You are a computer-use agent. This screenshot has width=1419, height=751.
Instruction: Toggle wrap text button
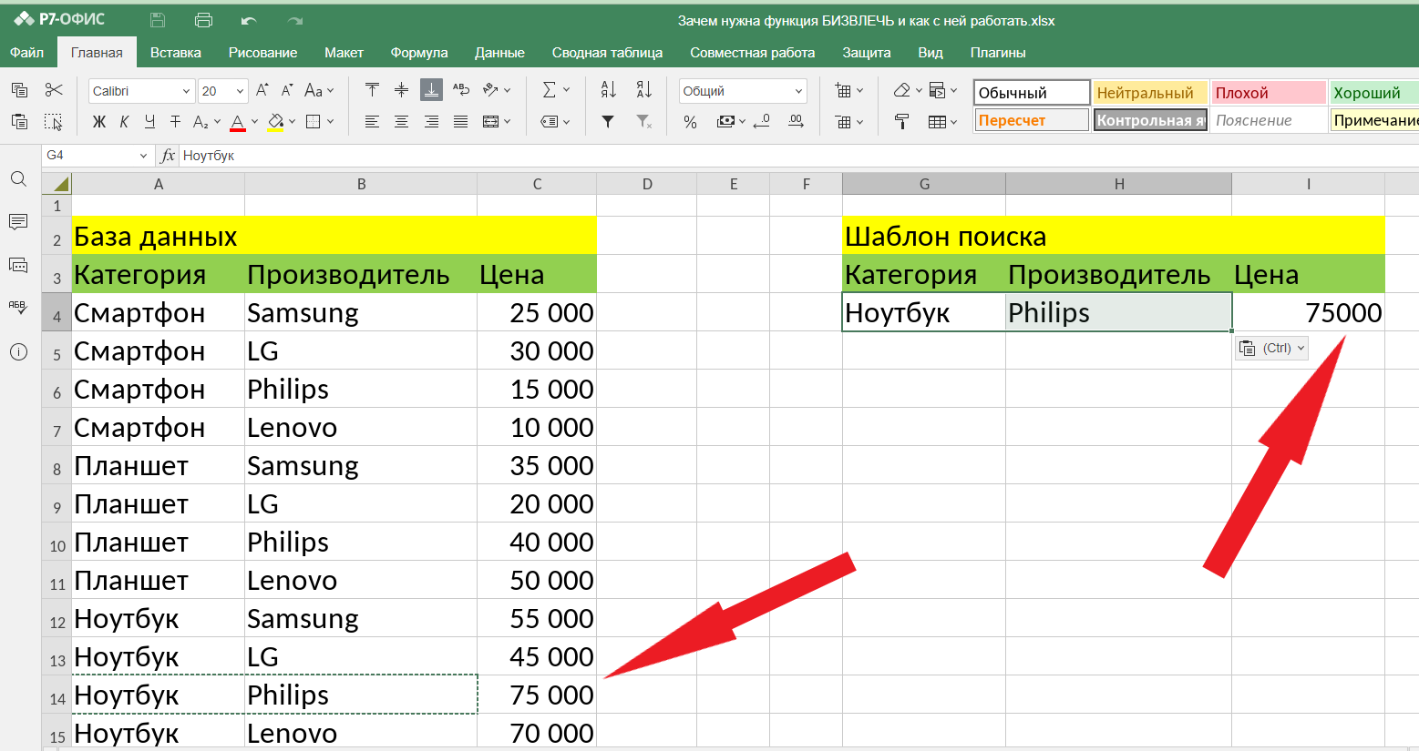pyautogui.click(x=461, y=90)
